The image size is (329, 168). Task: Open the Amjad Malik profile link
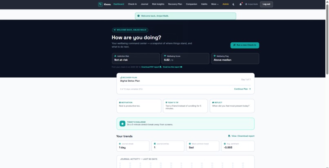coord(251,4)
